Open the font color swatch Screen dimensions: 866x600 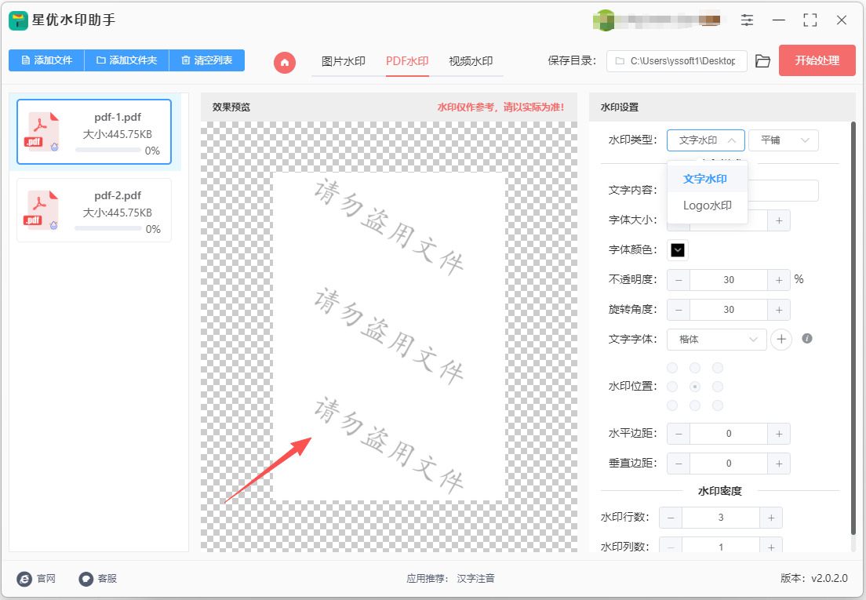point(678,250)
